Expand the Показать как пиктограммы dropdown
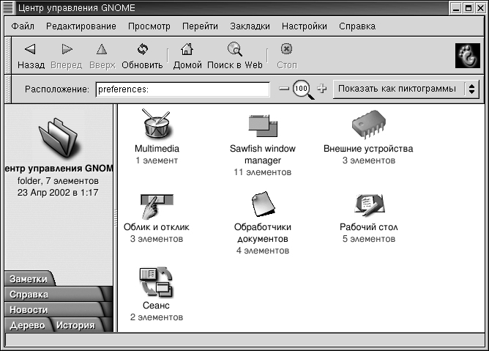This screenshot has height=351, width=489. [x=406, y=89]
